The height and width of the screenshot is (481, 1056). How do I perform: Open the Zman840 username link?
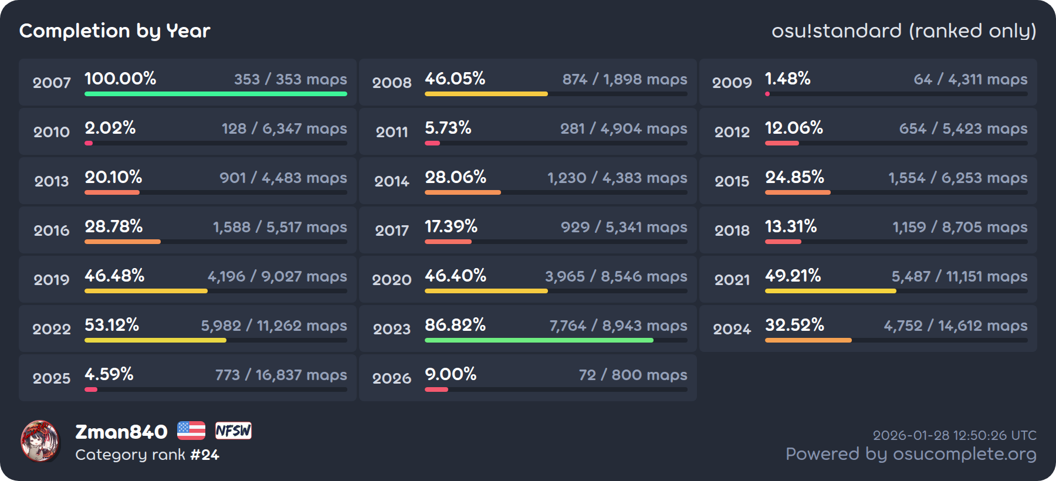click(121, 432)
